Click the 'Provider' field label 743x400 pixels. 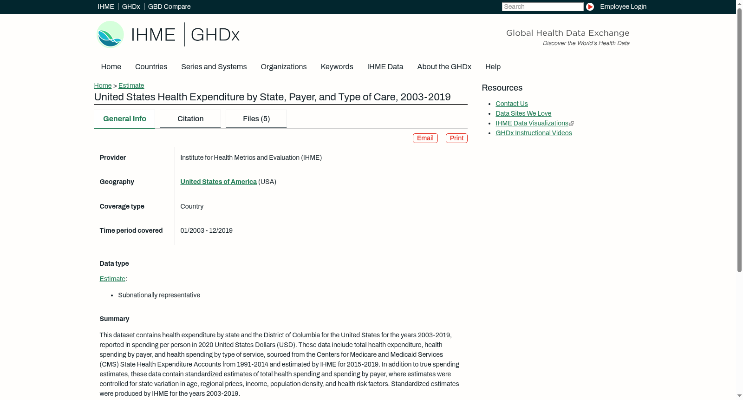(x=113, y=157)
